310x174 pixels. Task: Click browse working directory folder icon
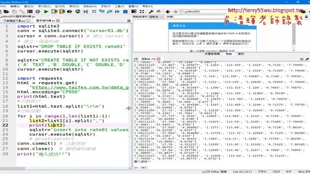(303, 12)
